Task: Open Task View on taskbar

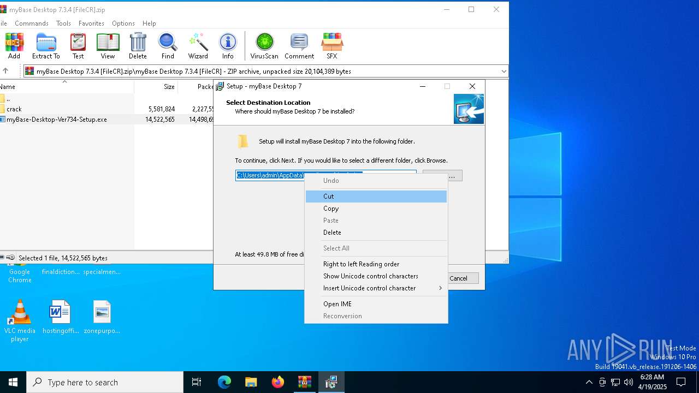Action: click(197, 382)
